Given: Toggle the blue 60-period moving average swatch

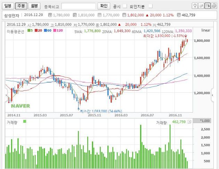Looking at the screenshot, I should pyautogui.click(x=46, y=30).
